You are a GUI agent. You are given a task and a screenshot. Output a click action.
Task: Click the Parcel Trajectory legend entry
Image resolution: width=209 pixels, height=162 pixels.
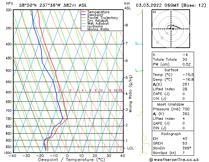coord(100,18)
